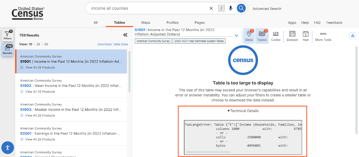Click technical details horizontal scrollbar

208,152
